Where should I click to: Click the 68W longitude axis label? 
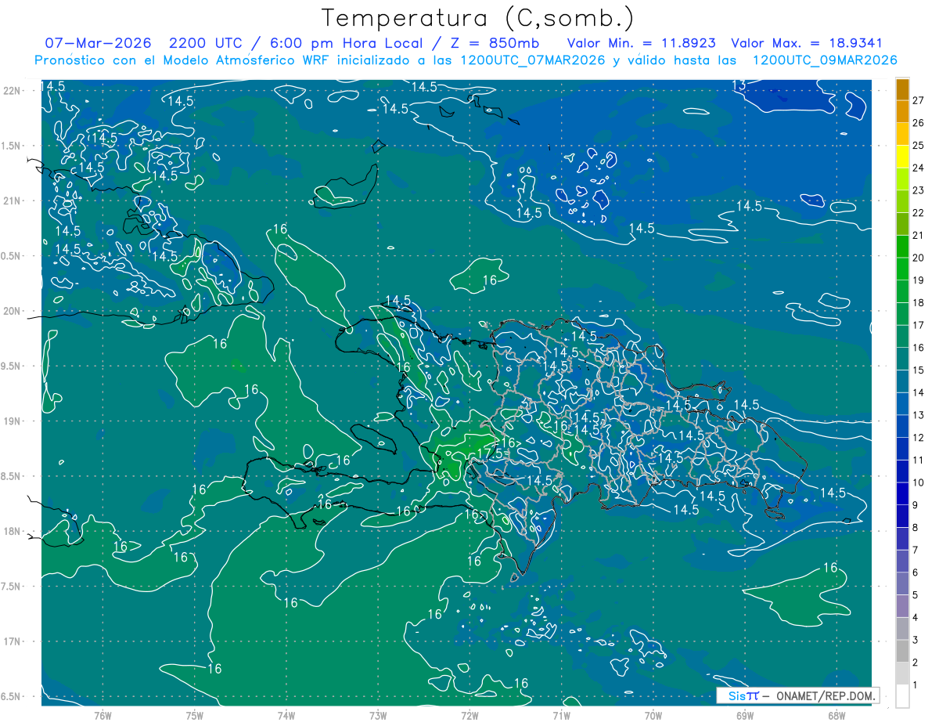(836, 715)
